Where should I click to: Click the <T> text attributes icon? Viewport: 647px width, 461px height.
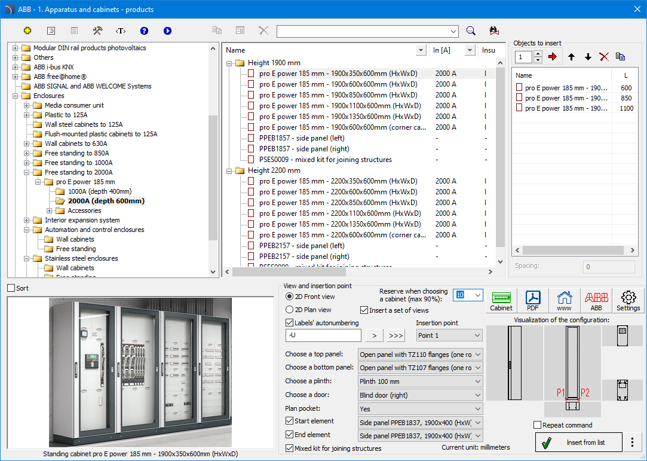(x=121, y=30)
